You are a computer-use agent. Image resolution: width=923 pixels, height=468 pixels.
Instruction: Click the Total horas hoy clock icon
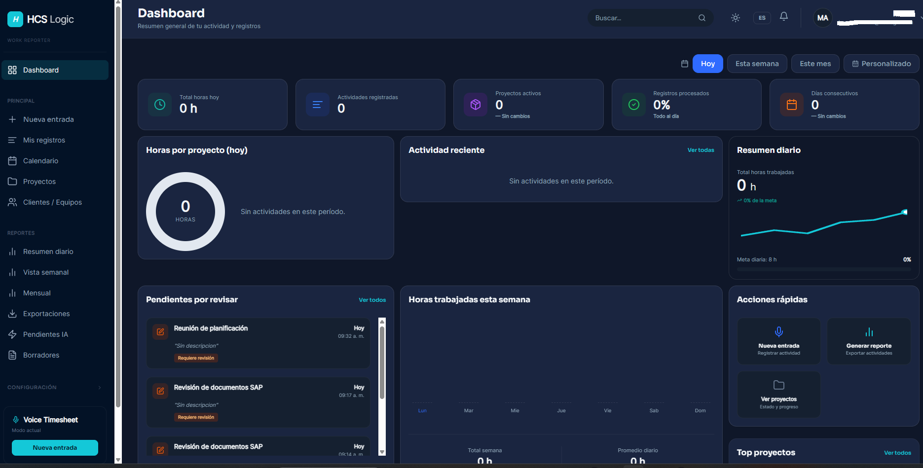point(160,105)
